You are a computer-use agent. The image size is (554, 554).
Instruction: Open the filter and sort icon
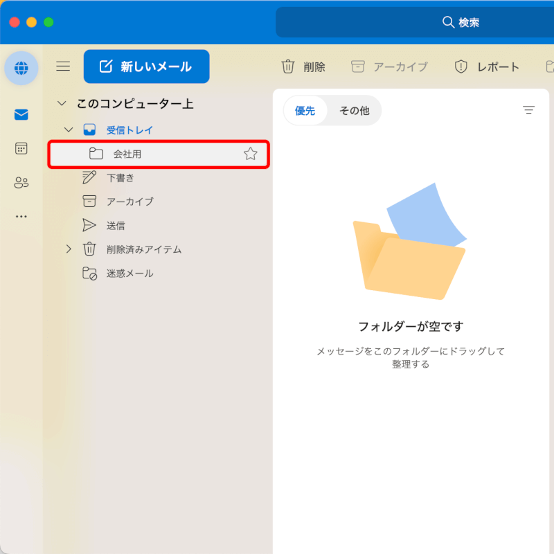(x=528, y=110)
